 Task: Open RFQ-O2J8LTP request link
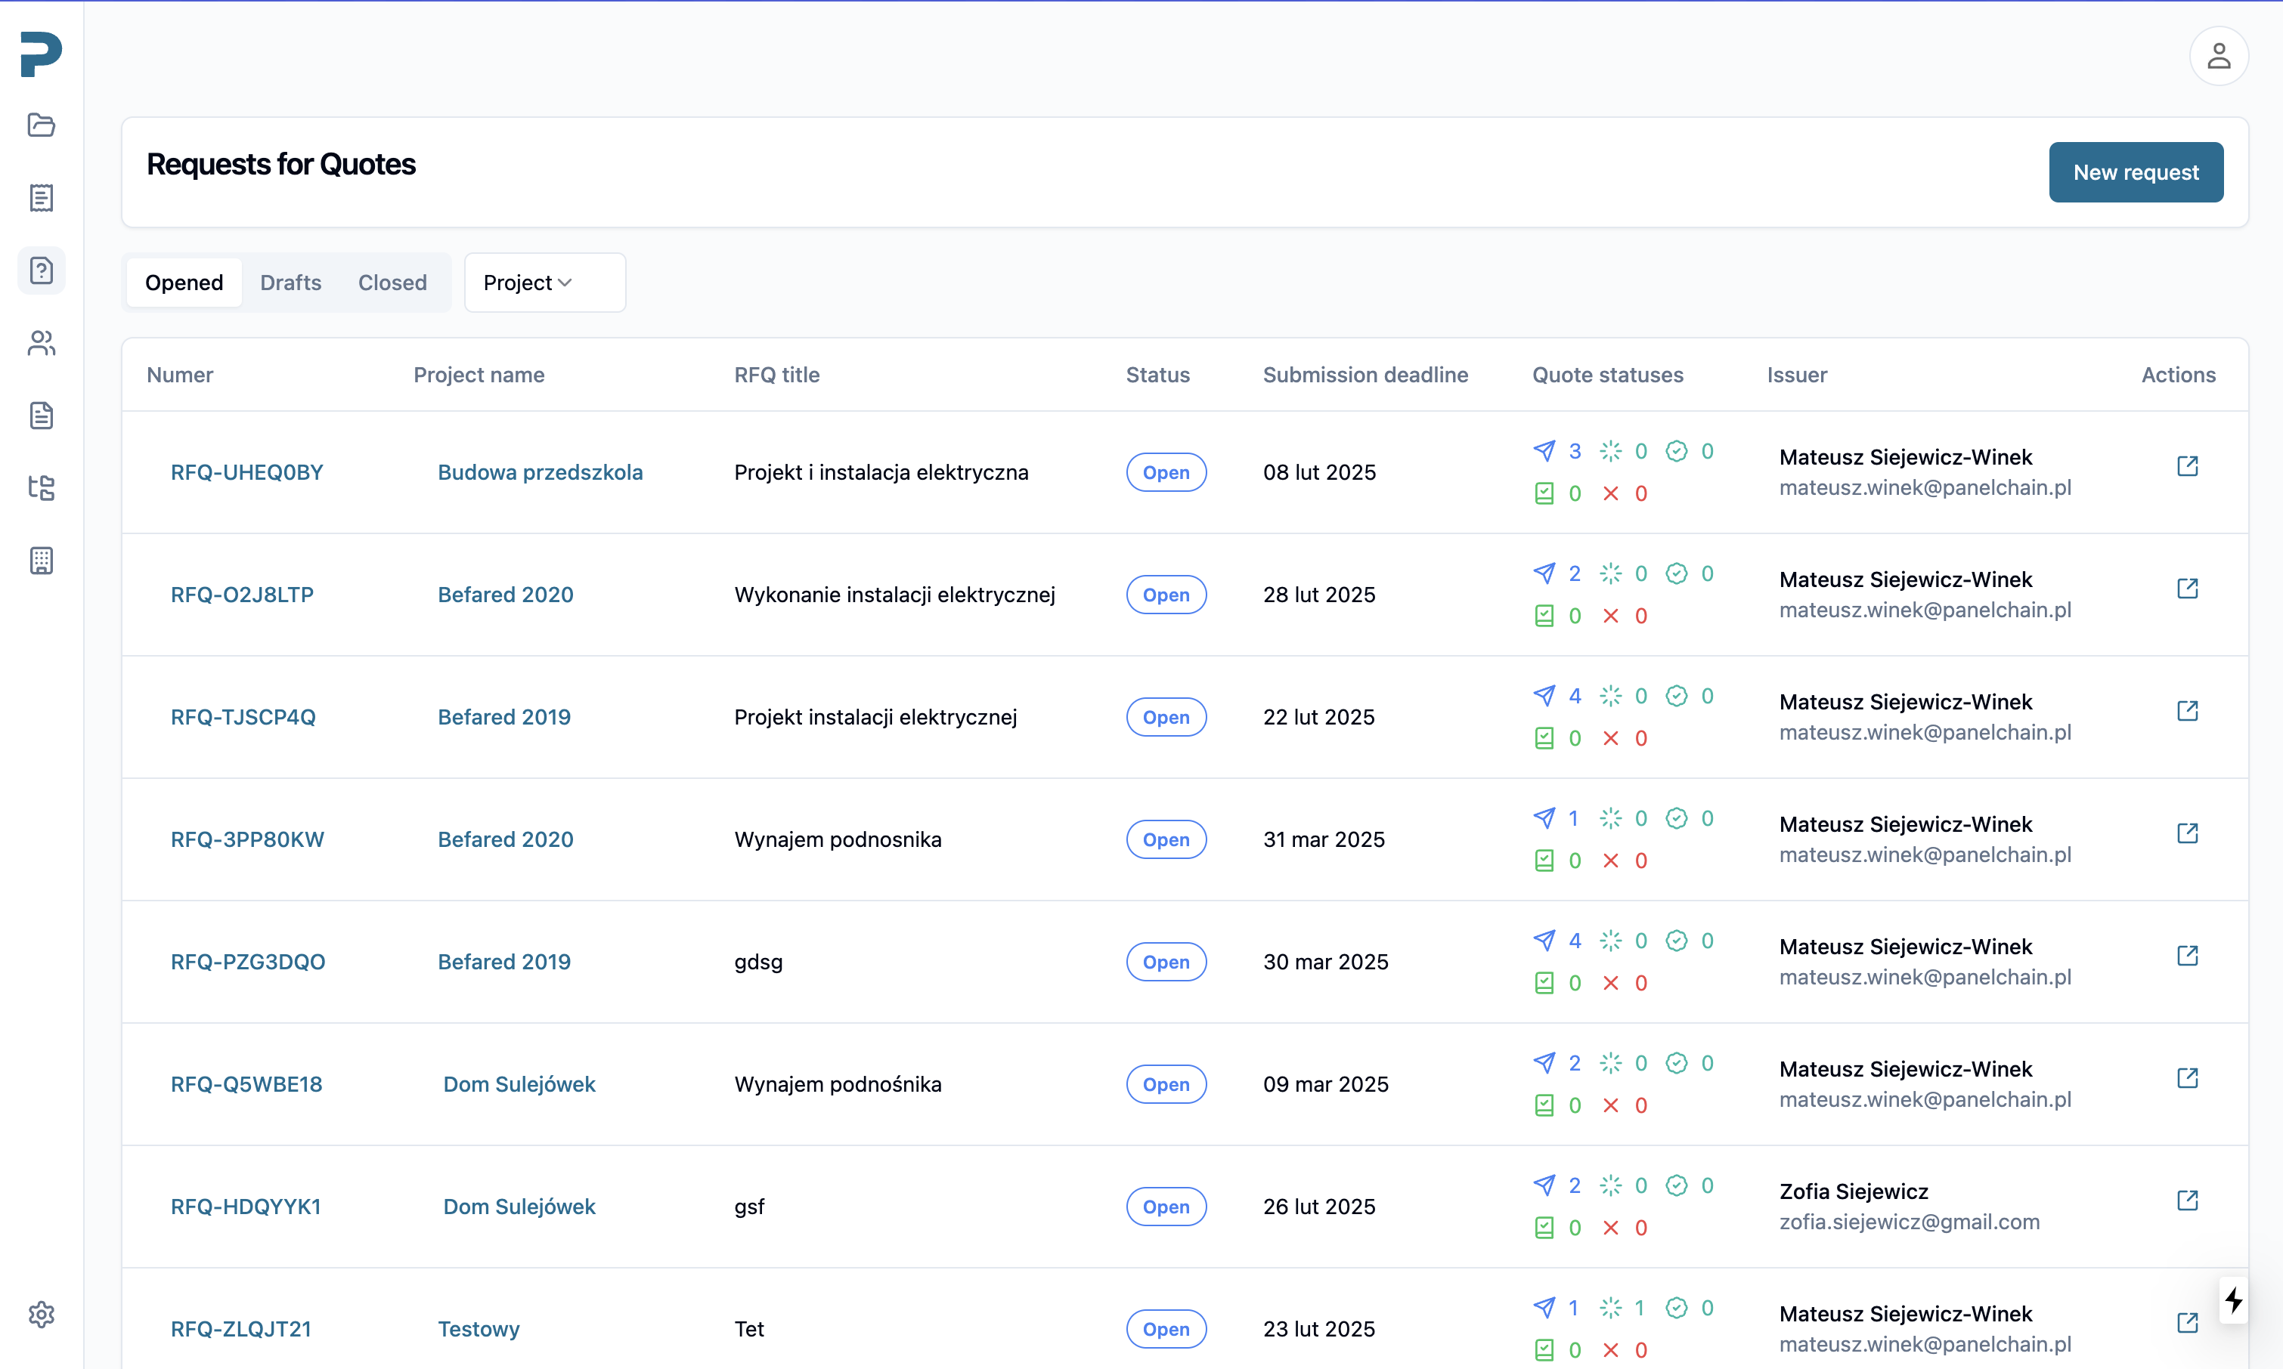point(242,595)
